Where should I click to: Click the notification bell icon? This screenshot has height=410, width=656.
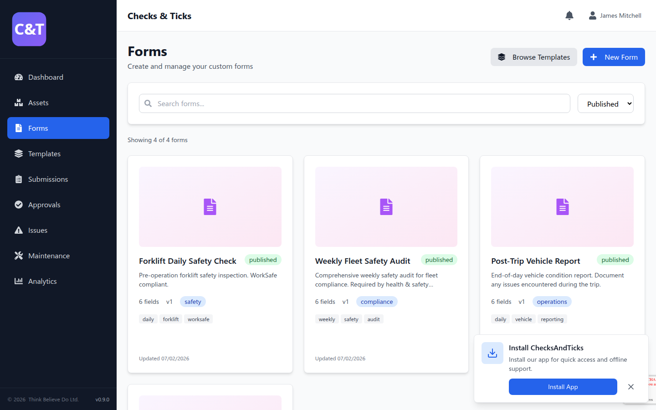[x=569, y=15]
